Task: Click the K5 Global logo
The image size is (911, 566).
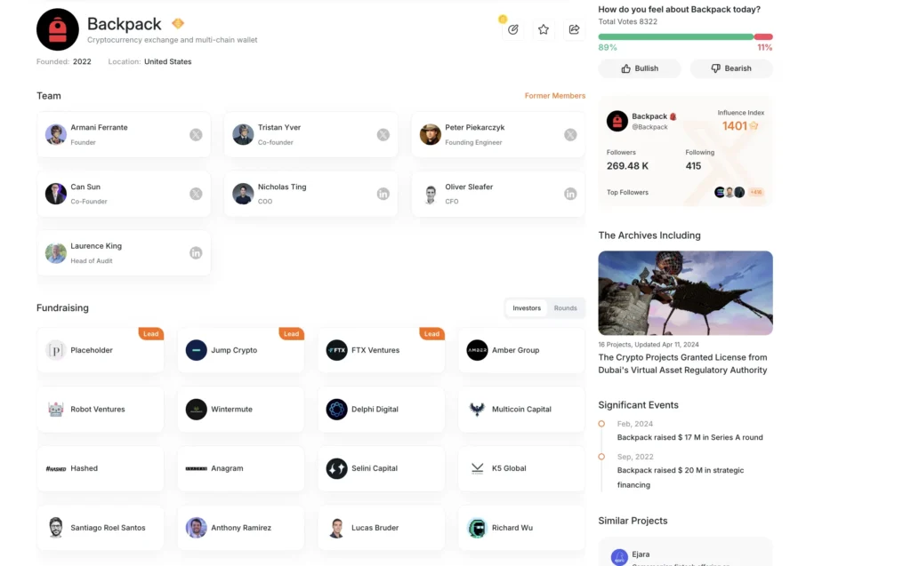Action: tap(477, 468)
